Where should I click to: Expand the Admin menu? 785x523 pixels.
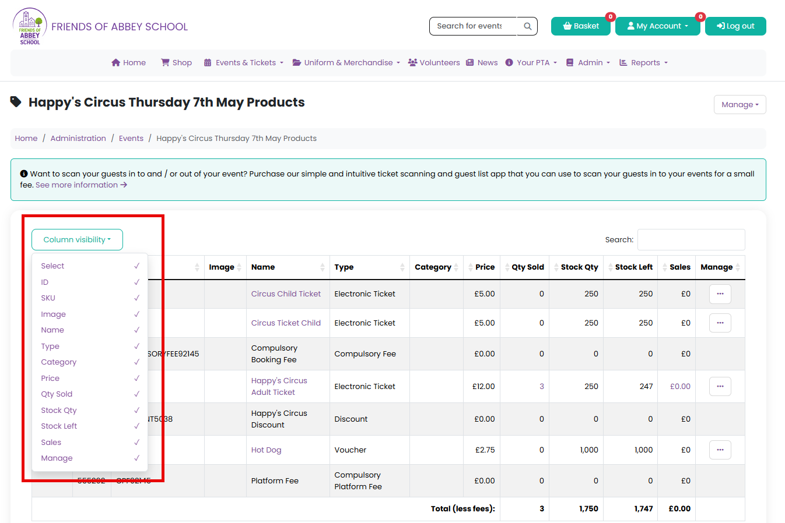pyautogui.click(x=588, y=63)
